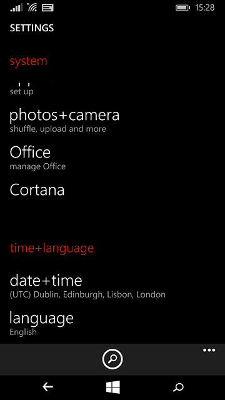Tap the message notification status icon
Screen dimensions: 225x400
pos(47,8)
